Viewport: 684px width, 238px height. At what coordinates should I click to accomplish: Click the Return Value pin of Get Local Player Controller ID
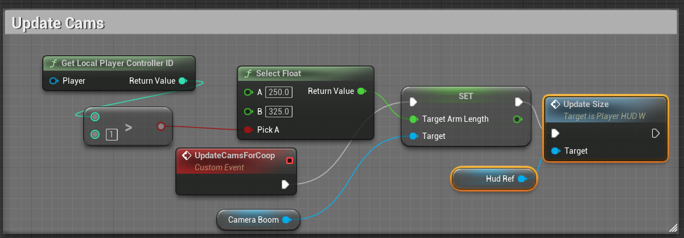pyautogui.click(x=182, y=81)
